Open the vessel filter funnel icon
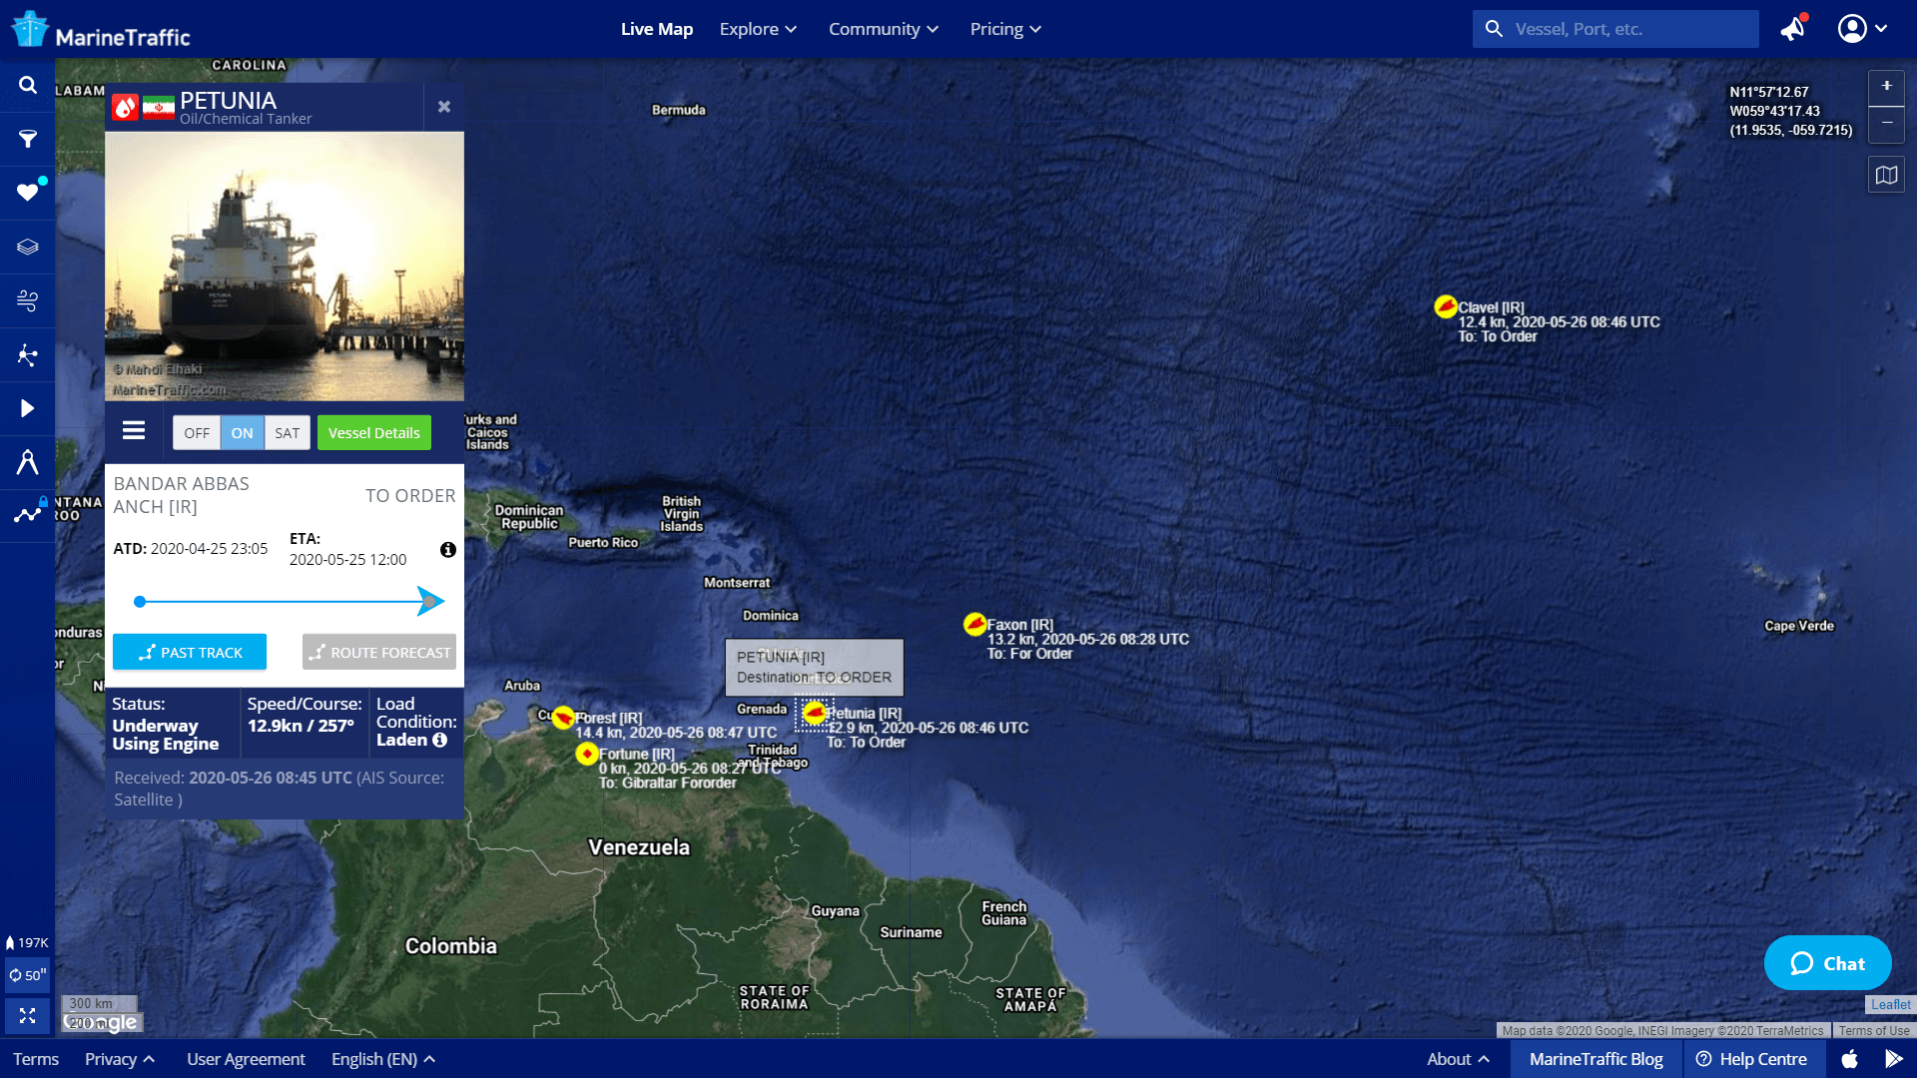This screenshot has height=1078, width=1917. coord(28,139)
